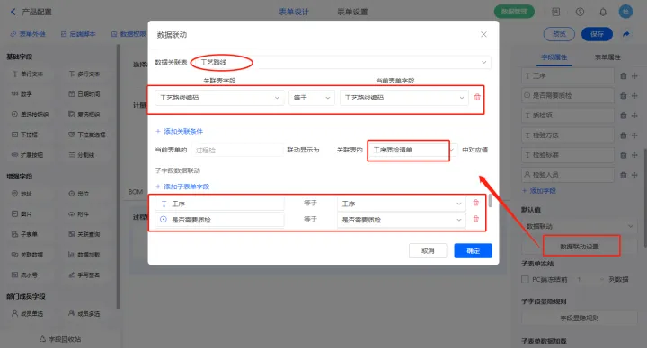
Task: Delete the 是否需要质检 field in right panel
Action: pos(624,96)
